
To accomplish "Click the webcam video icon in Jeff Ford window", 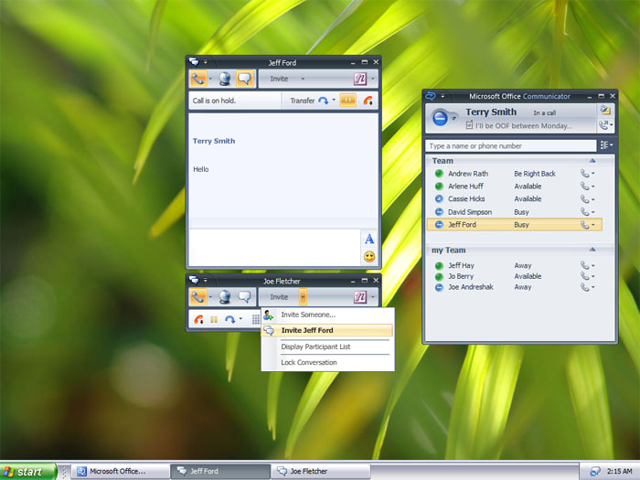I will coord(225,79).
